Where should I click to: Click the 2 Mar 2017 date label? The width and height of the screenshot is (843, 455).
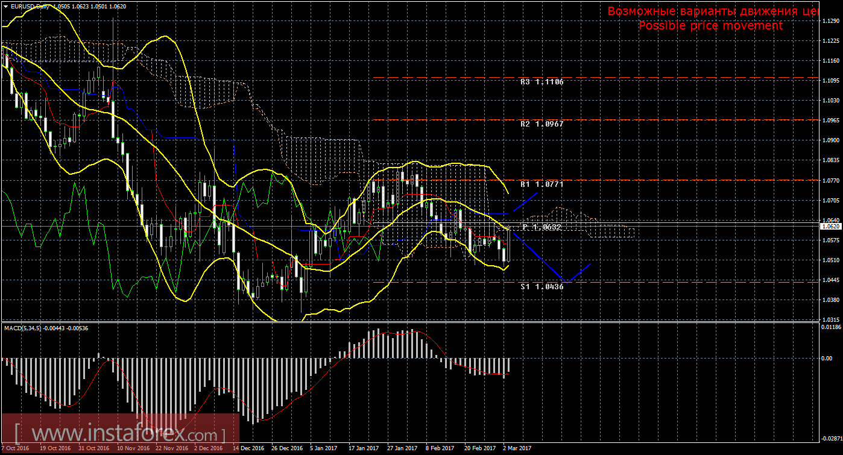point(517,448)
